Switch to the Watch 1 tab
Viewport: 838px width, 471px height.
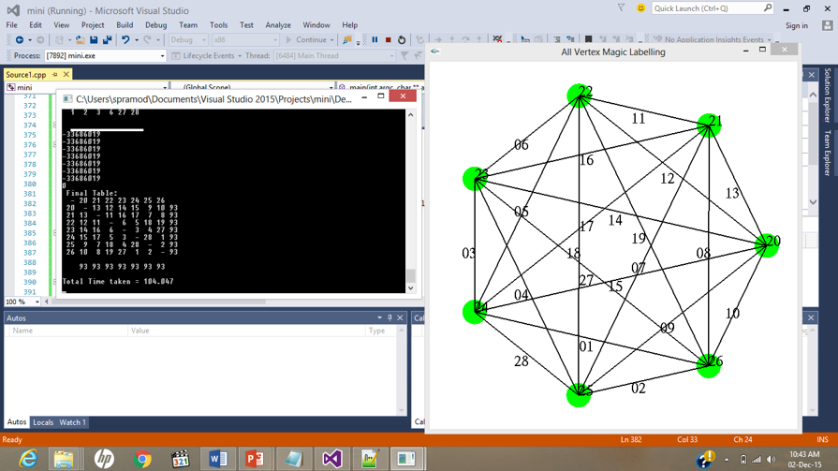tap(72, 422)
